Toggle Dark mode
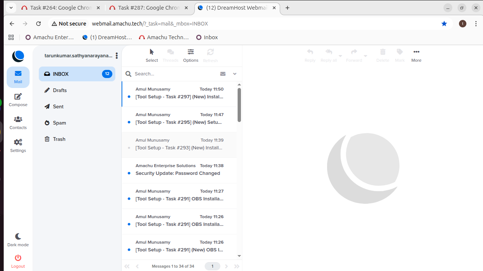The height and width of the screenshot is (271, 483). [18, 237]
